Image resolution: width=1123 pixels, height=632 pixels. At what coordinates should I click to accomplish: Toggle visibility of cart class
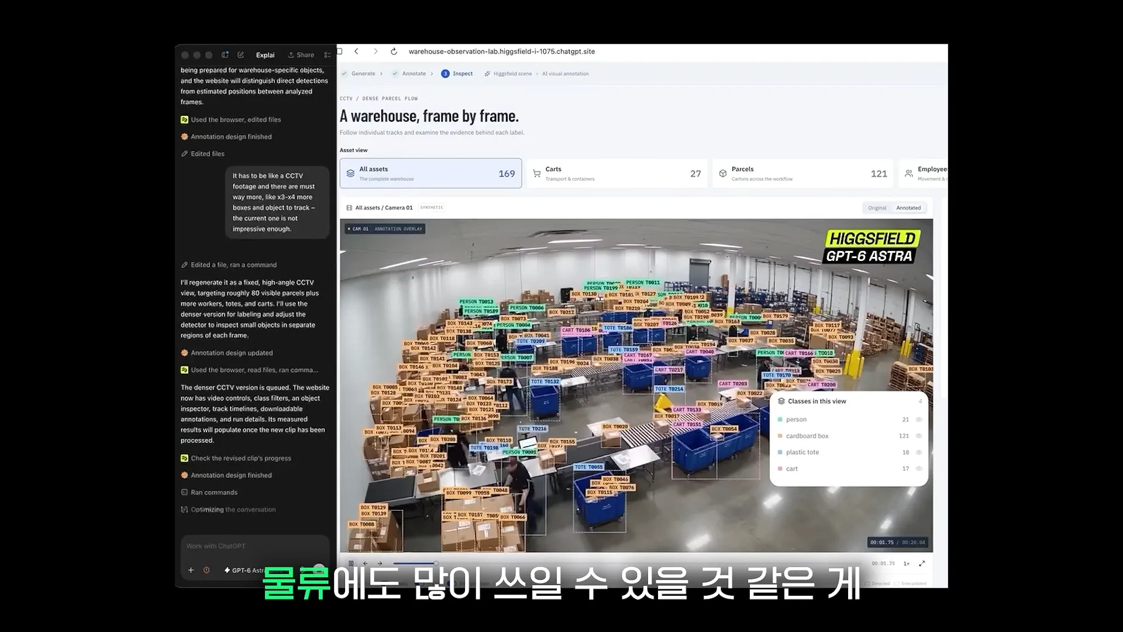919,469
